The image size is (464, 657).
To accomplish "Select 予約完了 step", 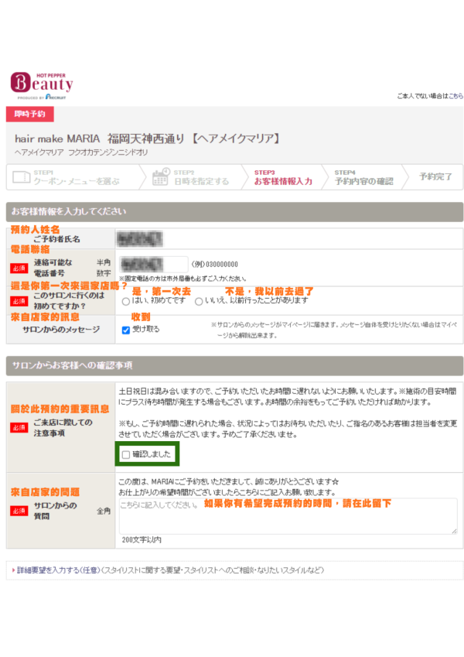I will tap(435, 176).
